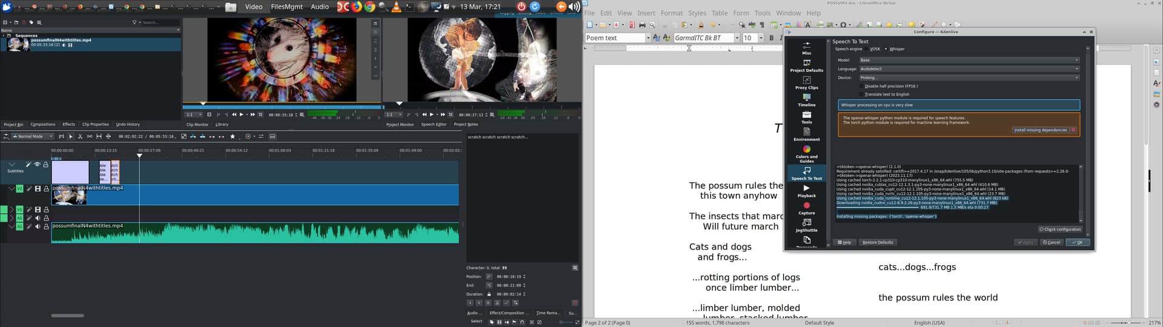Screen dimensions: 1163x327
Task: Expand the A1 track chevron
Action: point(12,219)
